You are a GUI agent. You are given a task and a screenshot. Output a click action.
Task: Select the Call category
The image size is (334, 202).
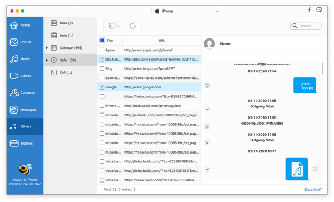pyautogui.click(x=70, y=72)
